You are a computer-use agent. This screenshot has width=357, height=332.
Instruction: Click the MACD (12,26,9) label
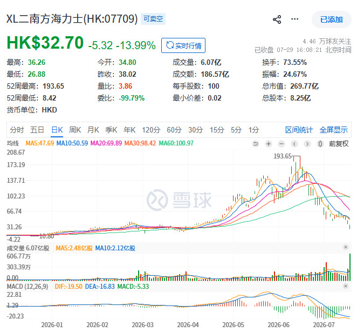click(x=28, y=287)
